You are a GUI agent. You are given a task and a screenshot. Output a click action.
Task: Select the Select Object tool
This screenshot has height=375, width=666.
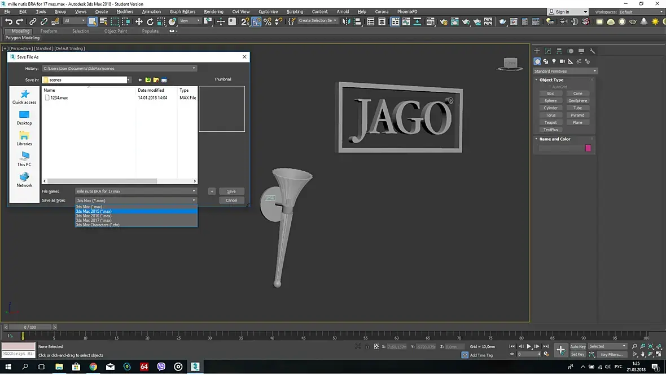point(92,21)
